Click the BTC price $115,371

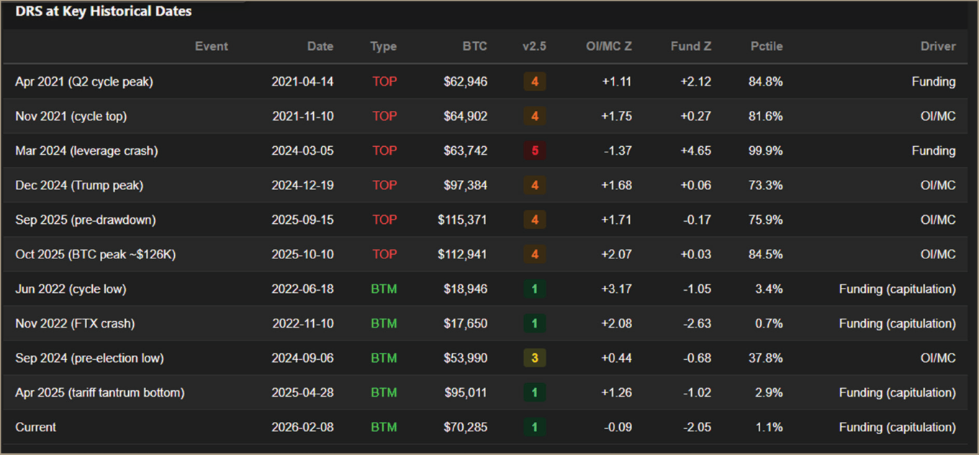pyautogui.click(x=462, y=220)
